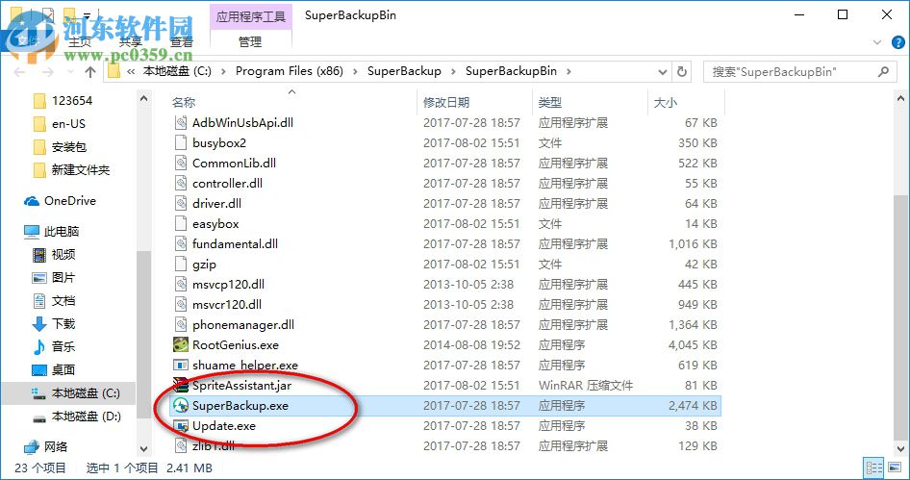Select the phonemanager.dll file name
This screenshot has width=910, height=480.
pos(243,325)
